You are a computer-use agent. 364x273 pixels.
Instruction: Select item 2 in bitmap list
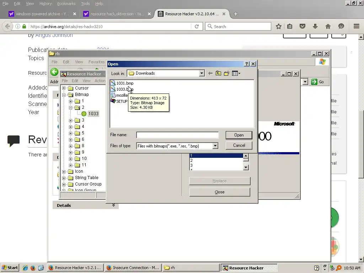[216, 160]
